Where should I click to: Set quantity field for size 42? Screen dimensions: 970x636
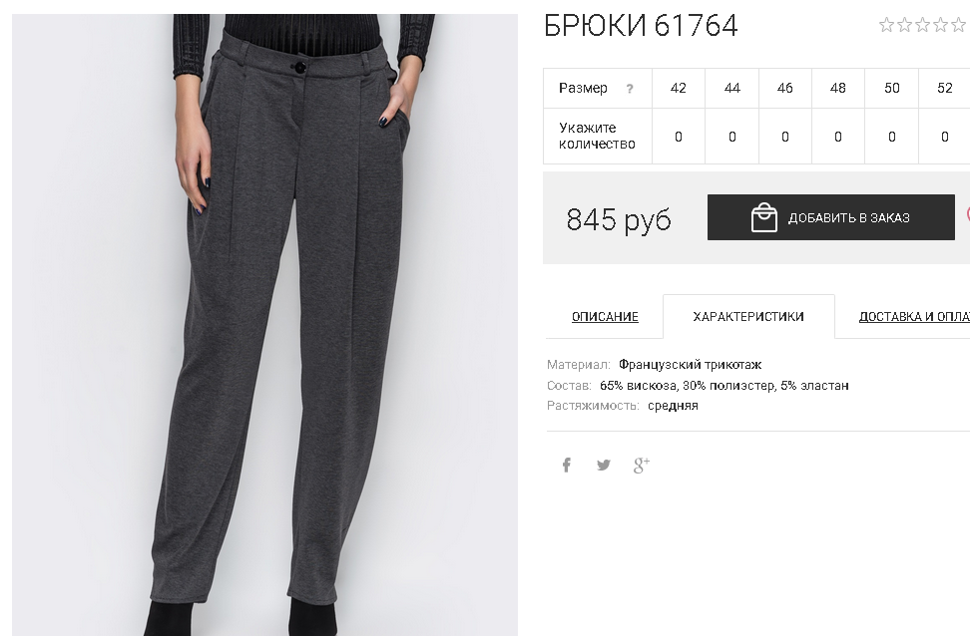(x=678, y=137)
